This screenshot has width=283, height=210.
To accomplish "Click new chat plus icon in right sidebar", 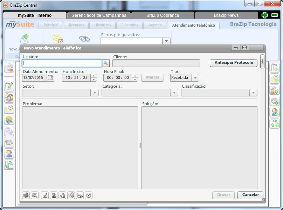I will [x=274, y=90].
